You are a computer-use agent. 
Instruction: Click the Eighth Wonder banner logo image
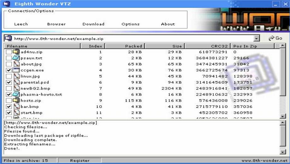coord(241,19)
